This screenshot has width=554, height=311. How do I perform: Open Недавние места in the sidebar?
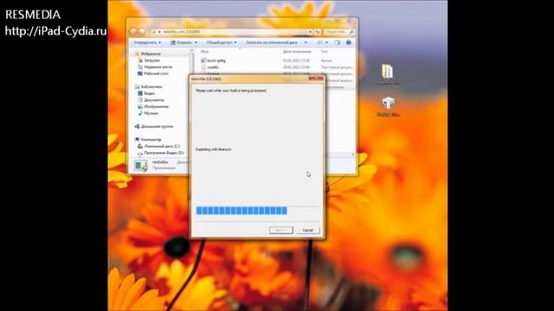point(158,67)
